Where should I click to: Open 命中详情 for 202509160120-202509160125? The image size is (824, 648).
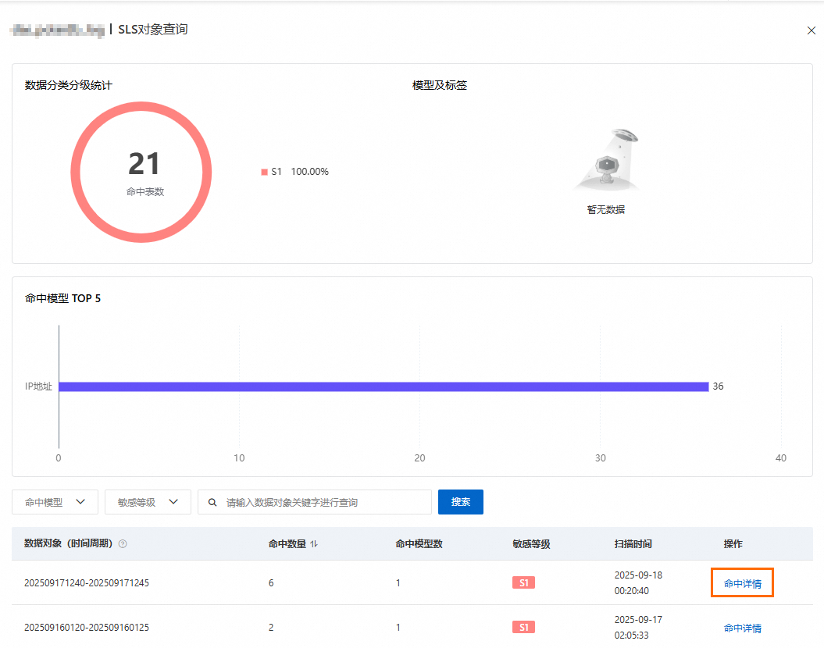[x=742, y=628]
